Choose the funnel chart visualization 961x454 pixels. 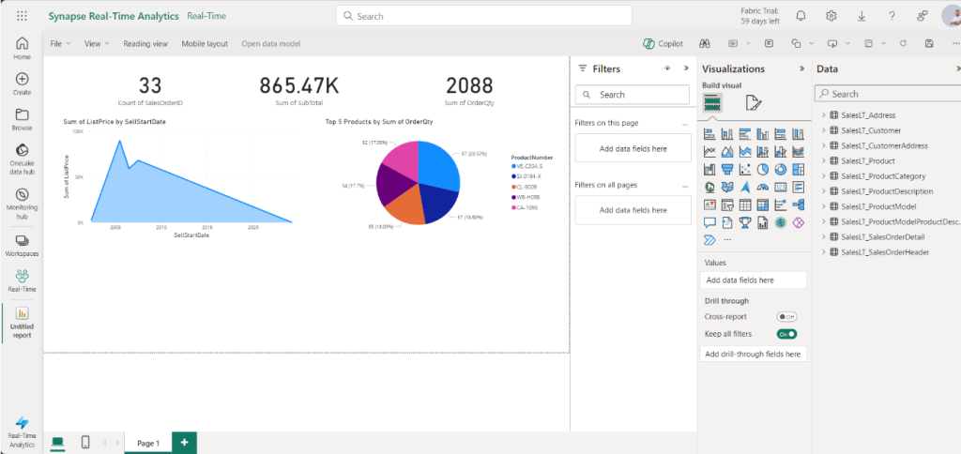[x=727, y=169]
